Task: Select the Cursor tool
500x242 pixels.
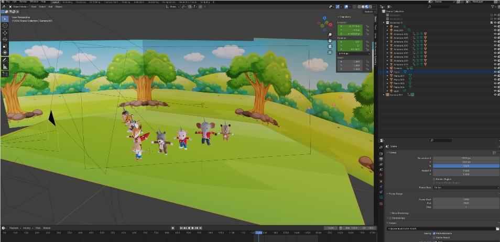Action: click(x=5, y=26)
